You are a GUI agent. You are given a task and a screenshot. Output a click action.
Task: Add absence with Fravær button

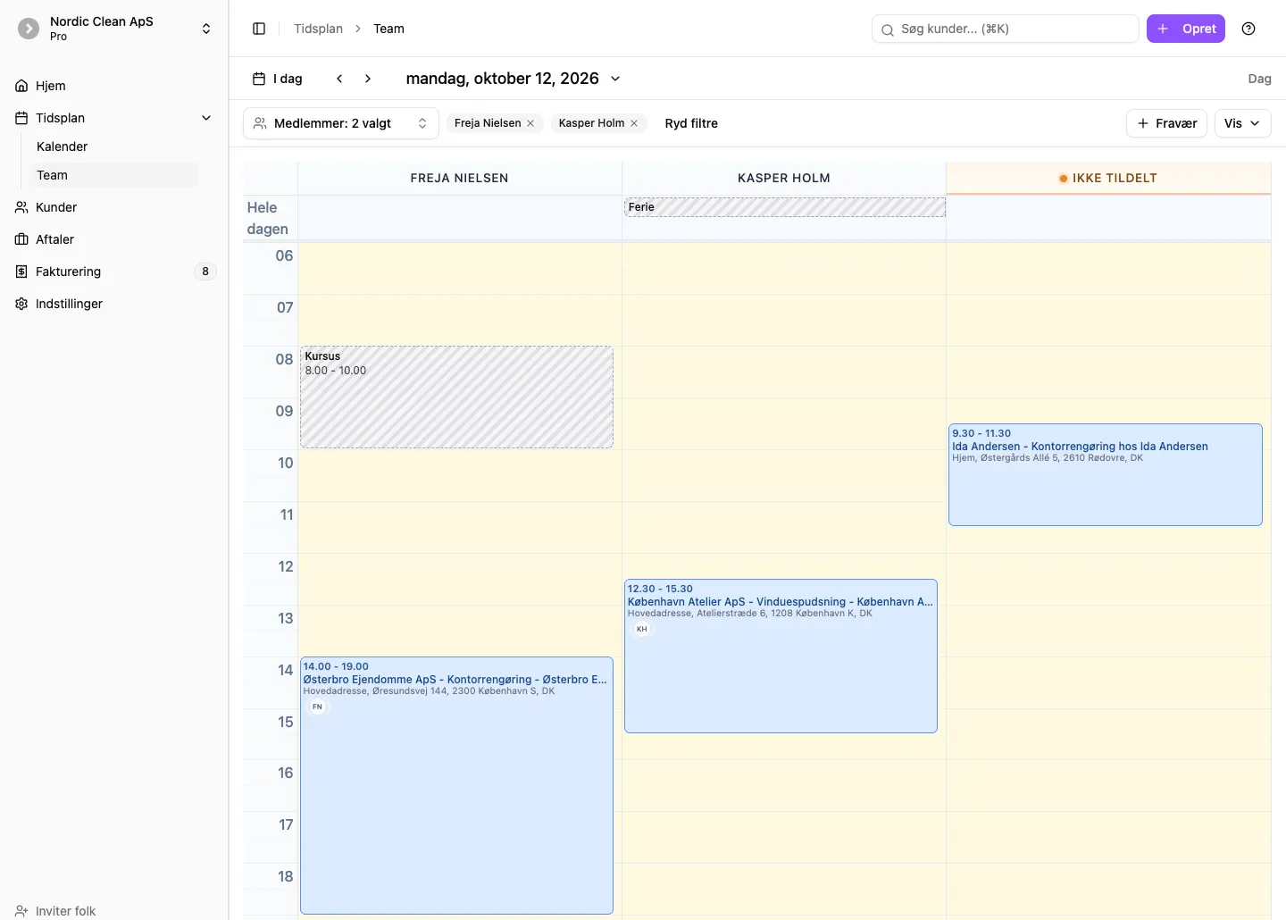pos(1166,123)
